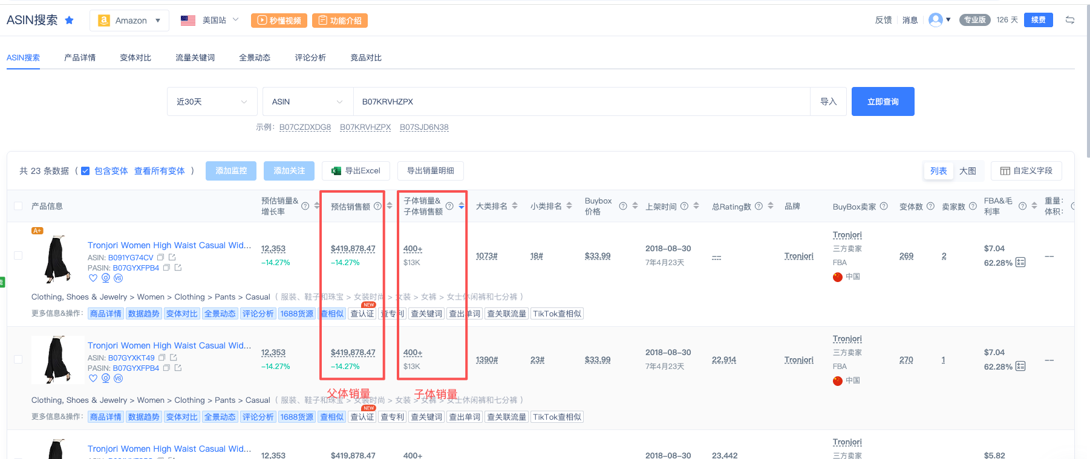Copy the first row's PASIN B07GYXFPB4
This screenshot has width=1090, height=459.
166,268
